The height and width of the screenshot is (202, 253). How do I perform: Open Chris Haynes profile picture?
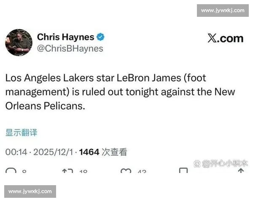click(x=19, y=43)
